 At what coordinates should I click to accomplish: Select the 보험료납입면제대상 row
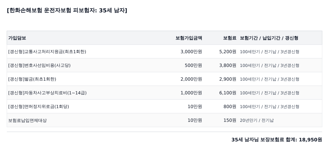click(x=164, y=120)
